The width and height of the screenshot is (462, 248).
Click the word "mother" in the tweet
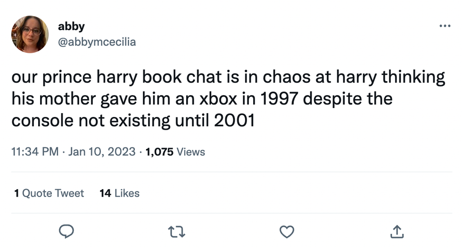[x=67, y=99]
